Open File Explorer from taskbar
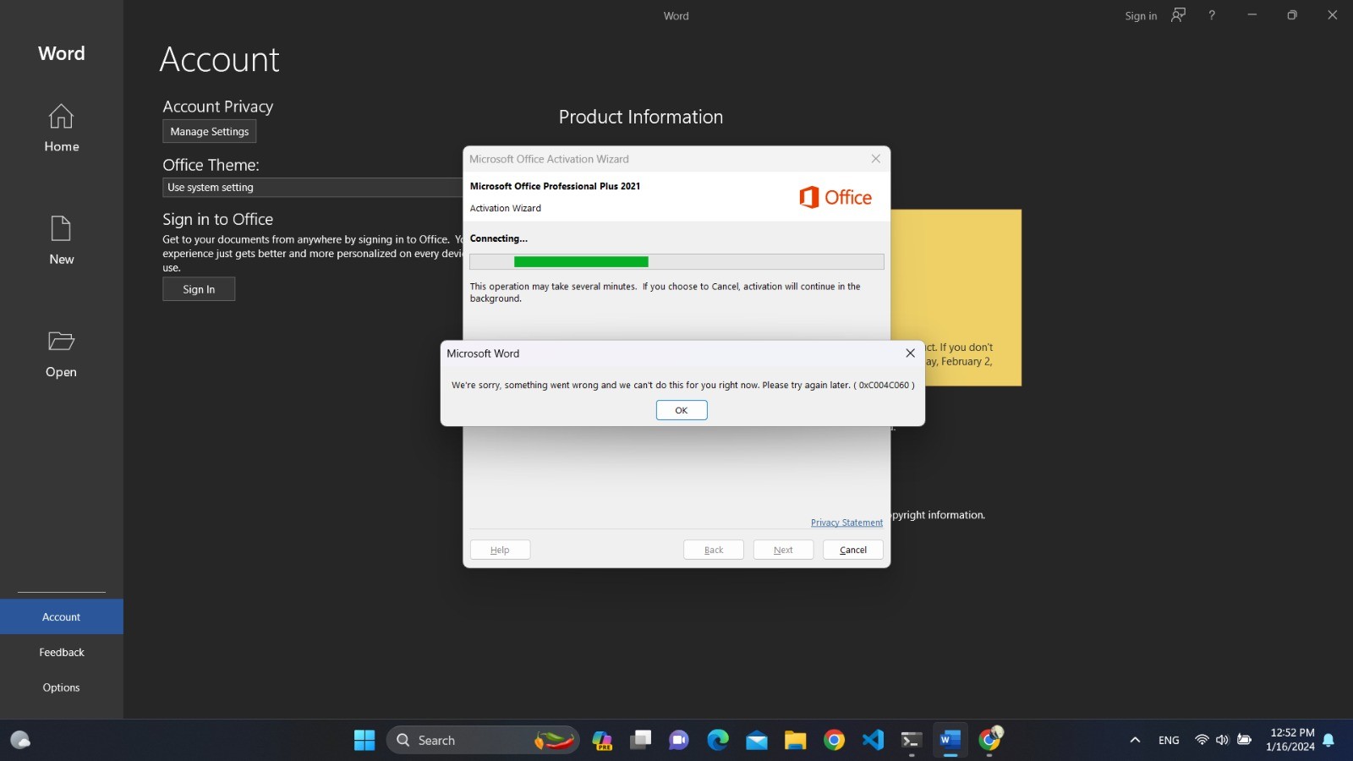 pyautogui.click(x=795, y=740)
